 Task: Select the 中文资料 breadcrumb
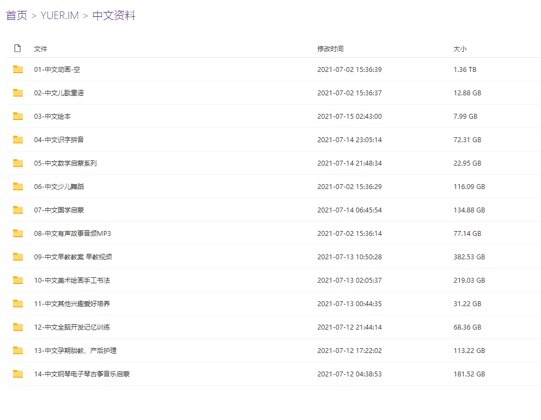click(114, 16)
